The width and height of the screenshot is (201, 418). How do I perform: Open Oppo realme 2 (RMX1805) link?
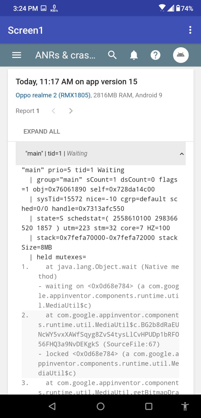click(x=53, y=95)
